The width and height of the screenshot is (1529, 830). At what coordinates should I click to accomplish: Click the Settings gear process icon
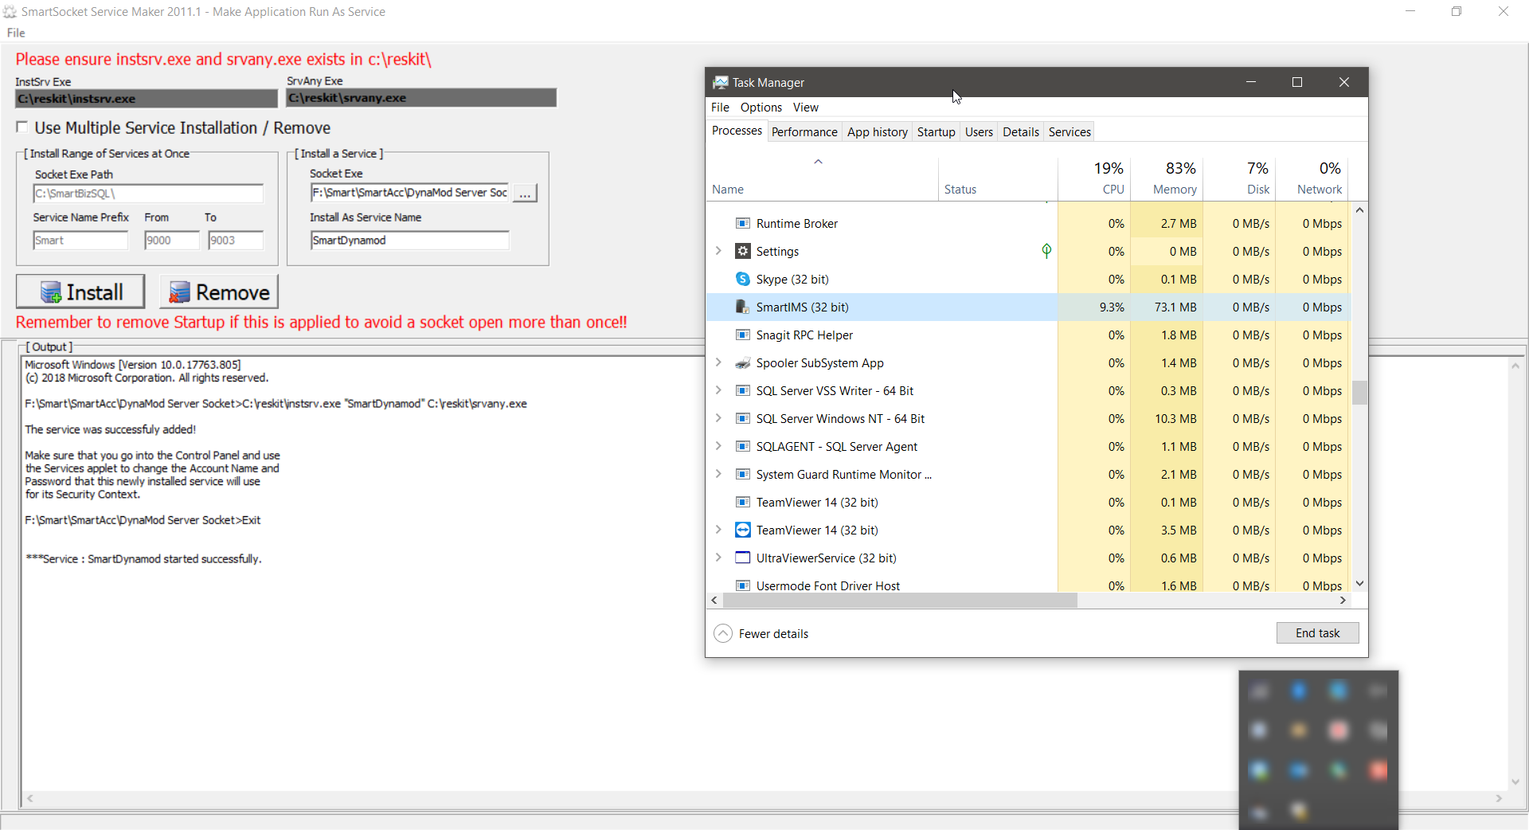point(742,252)
